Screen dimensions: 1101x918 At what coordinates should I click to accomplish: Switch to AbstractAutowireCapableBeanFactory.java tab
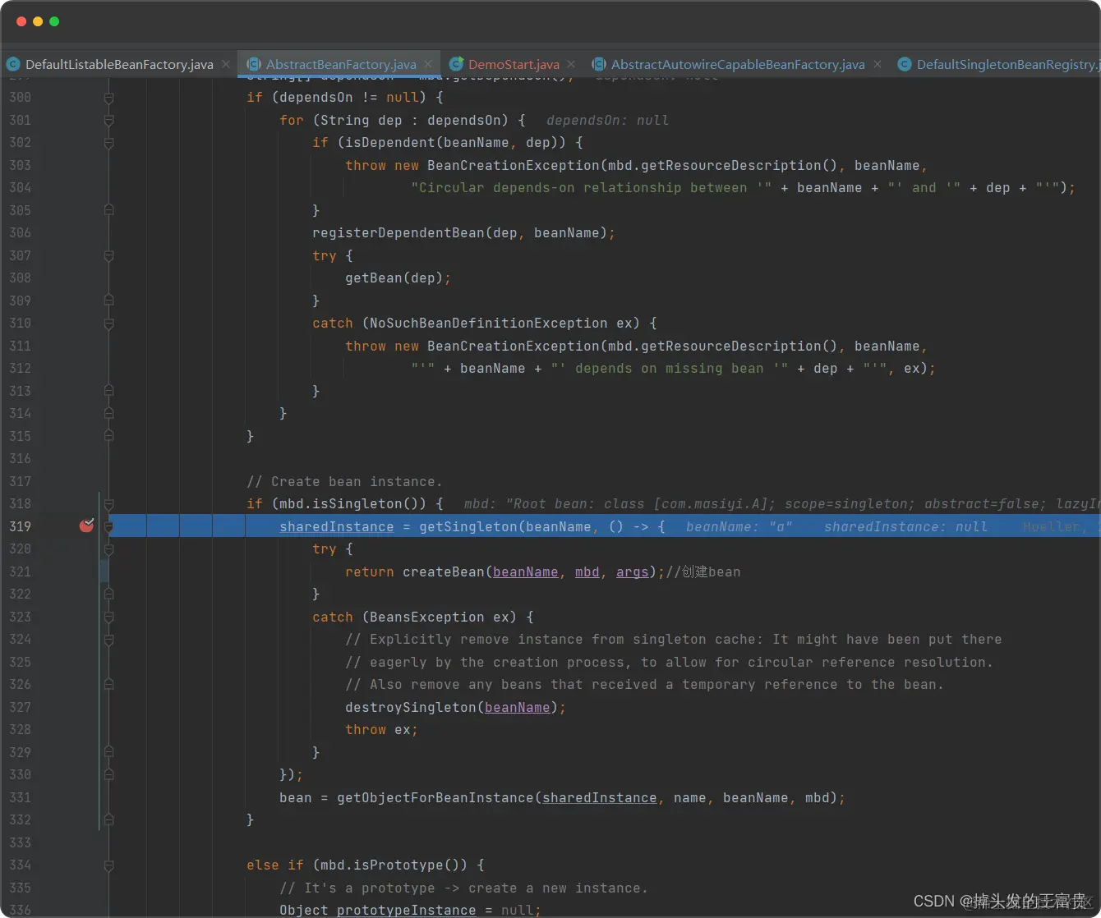[738, 64]
